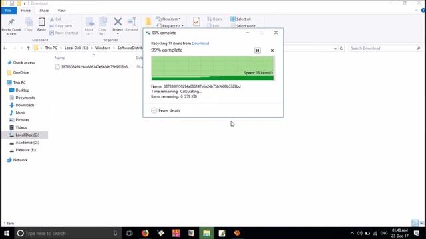
Task: Open the View ribbon tab
Action: 61,11
